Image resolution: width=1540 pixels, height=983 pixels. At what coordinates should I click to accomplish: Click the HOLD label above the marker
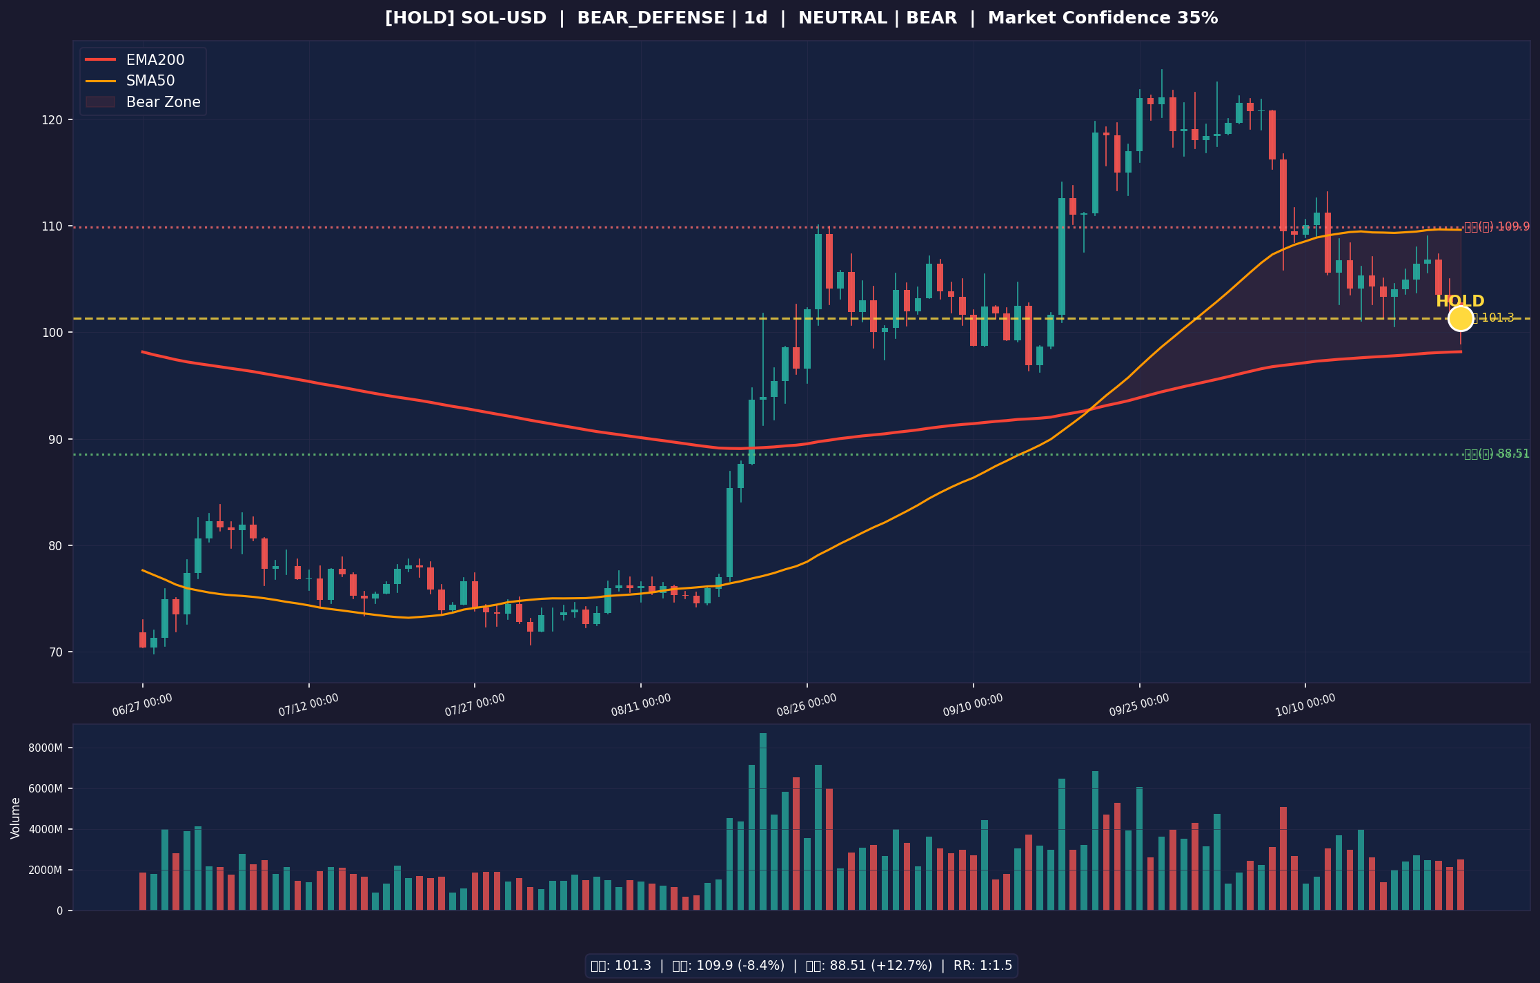click(x=1460, y=301)
